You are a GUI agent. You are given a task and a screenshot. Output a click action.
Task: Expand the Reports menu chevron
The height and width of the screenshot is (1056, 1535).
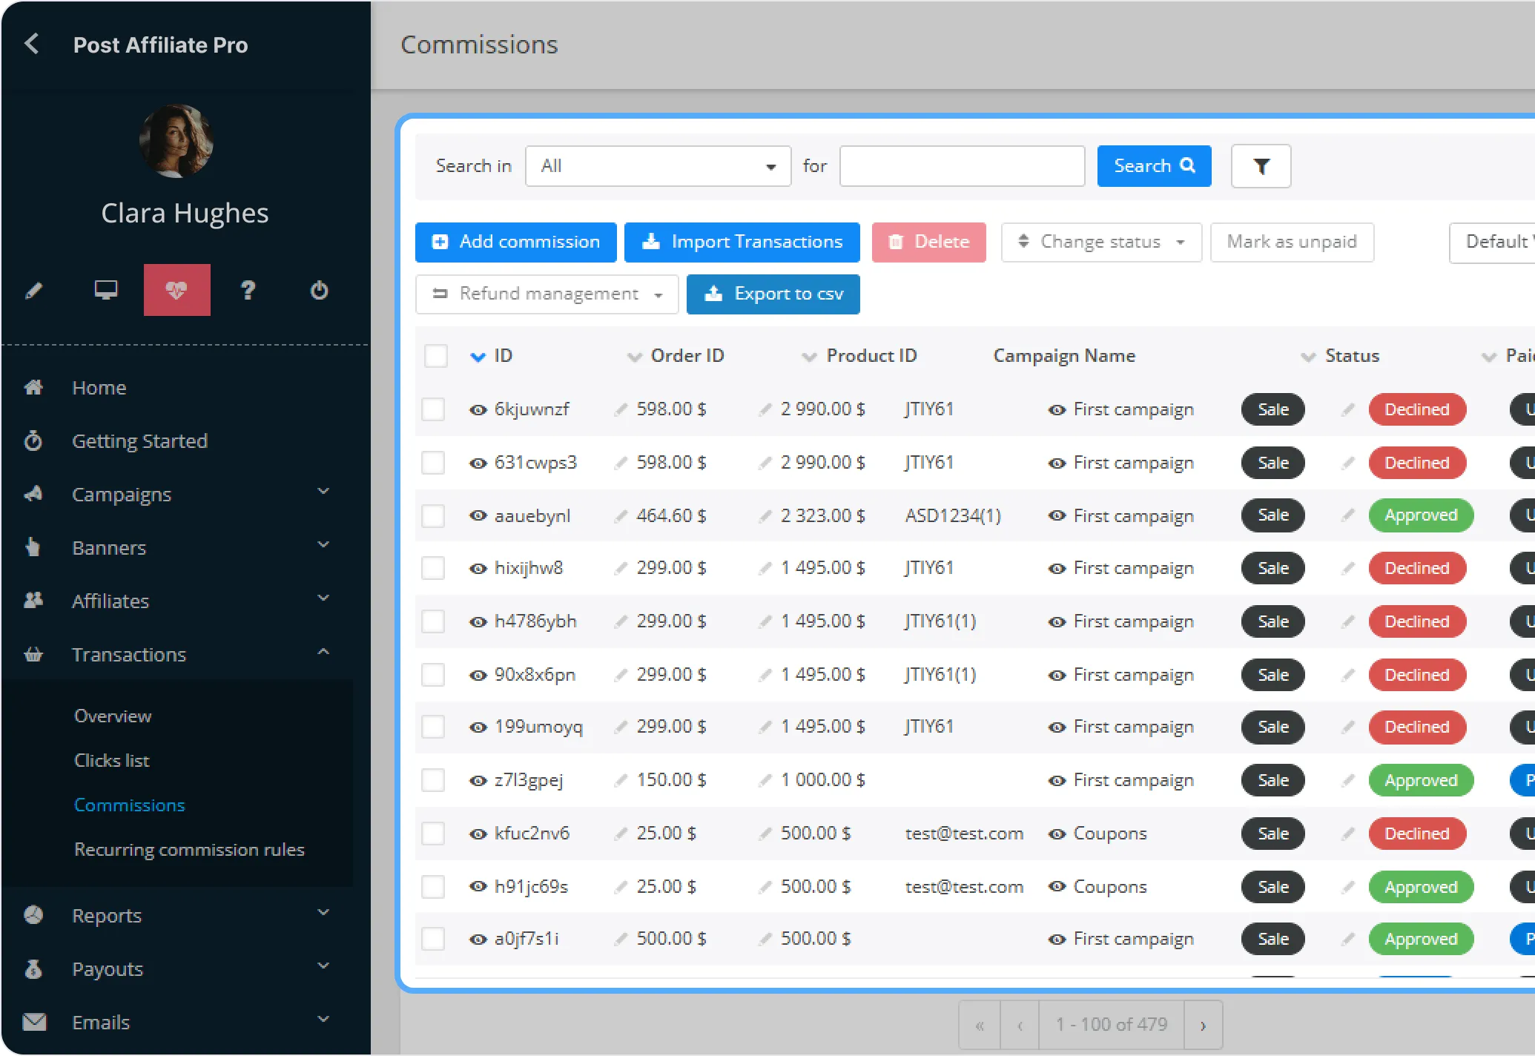coord(323,913)
